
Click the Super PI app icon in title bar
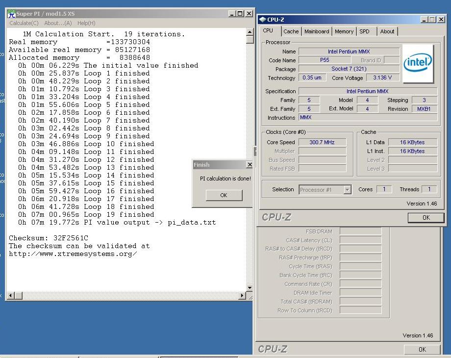[11, 14]
